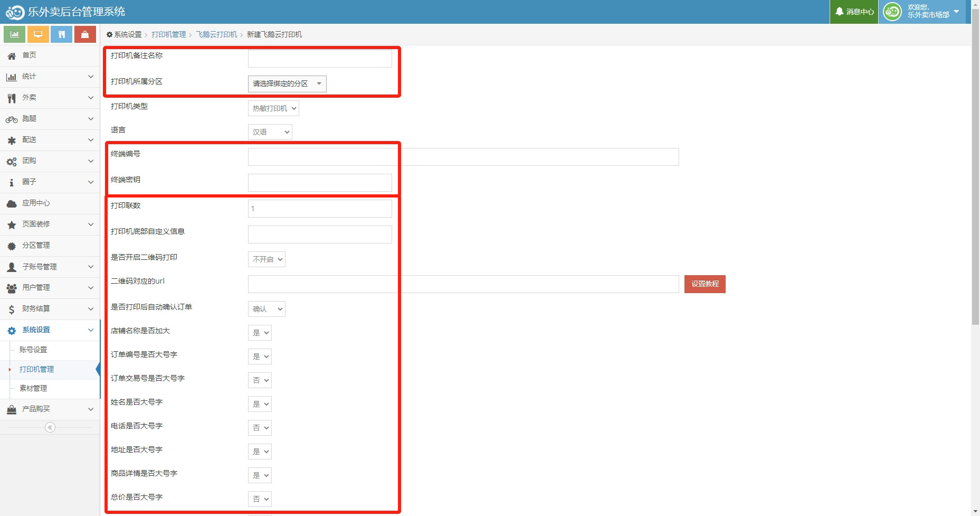Open the 是否开启二维码打印 dropdown
This screenshot has width=980, height=516.
pos(267,259)
